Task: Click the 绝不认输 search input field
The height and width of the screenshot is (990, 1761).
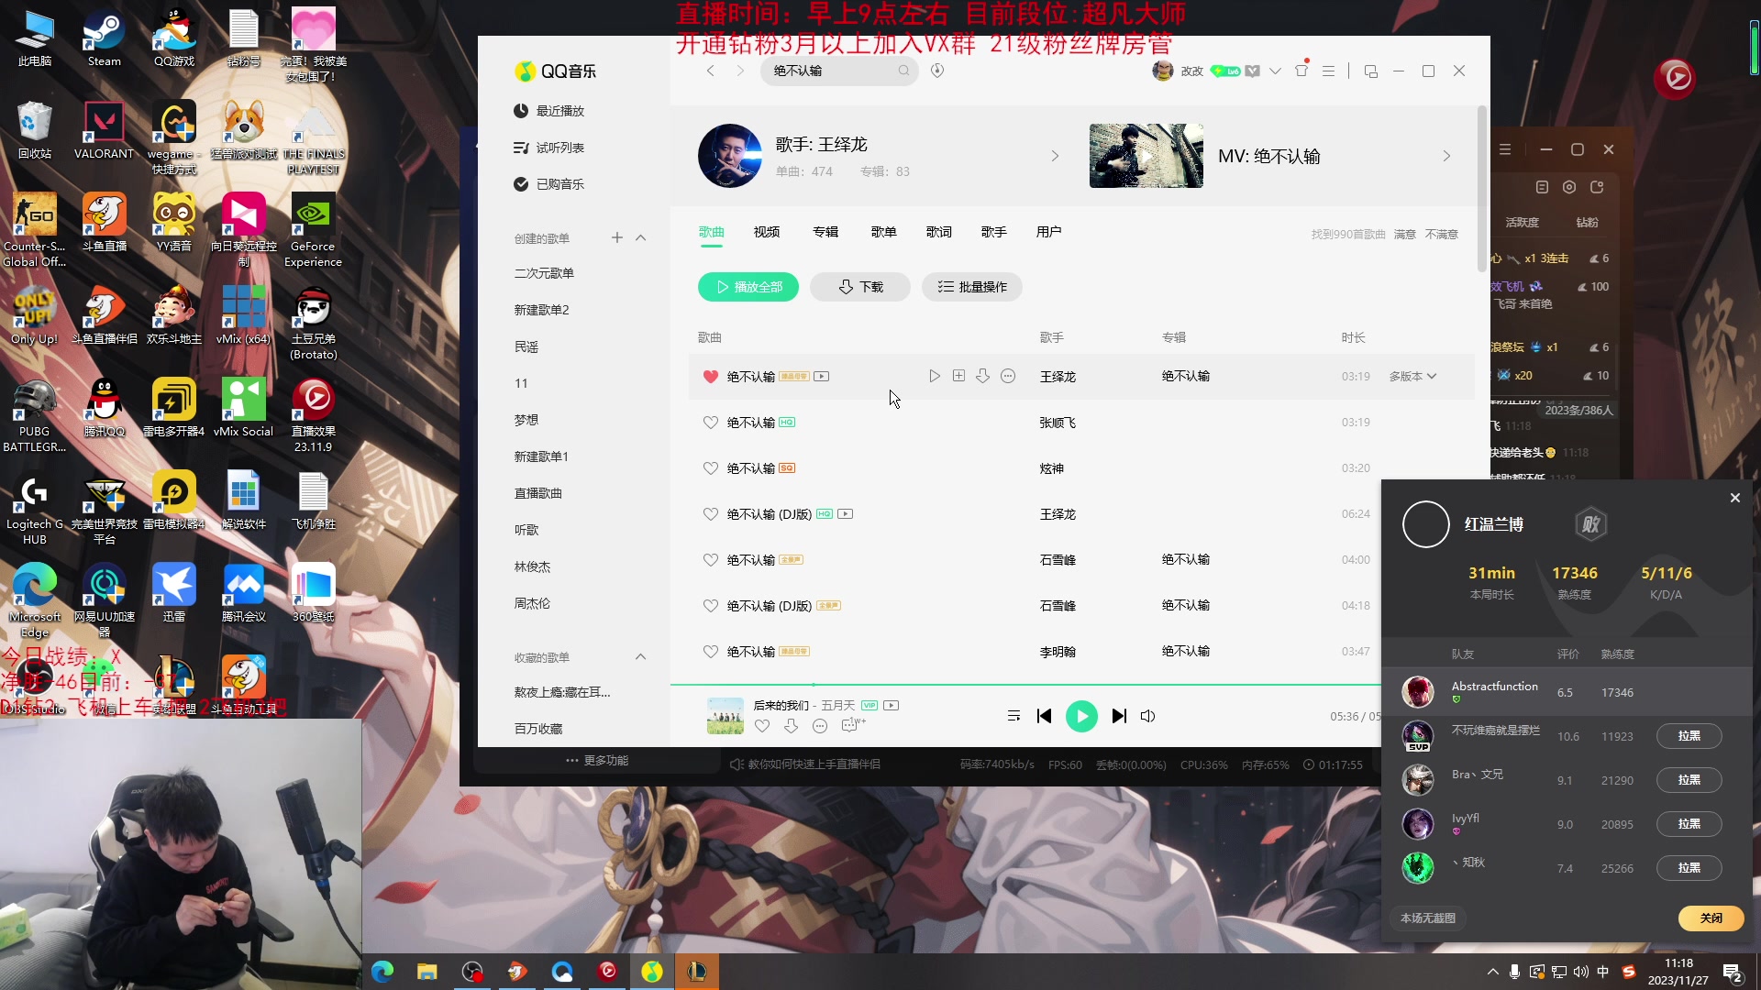Action: (x=835, y=71)
